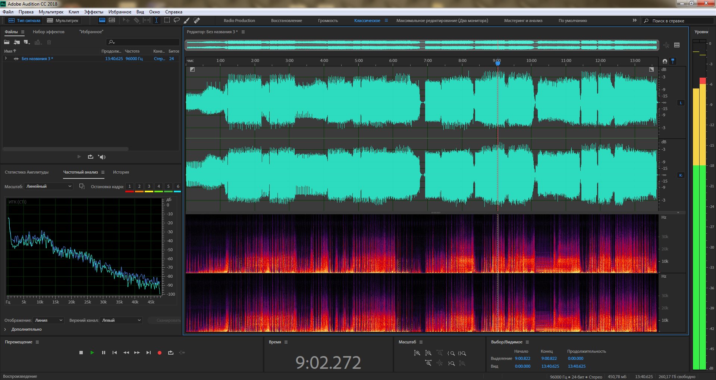
Task: Select the Slip tool in toolbar
Action: [x=147, y=21]
